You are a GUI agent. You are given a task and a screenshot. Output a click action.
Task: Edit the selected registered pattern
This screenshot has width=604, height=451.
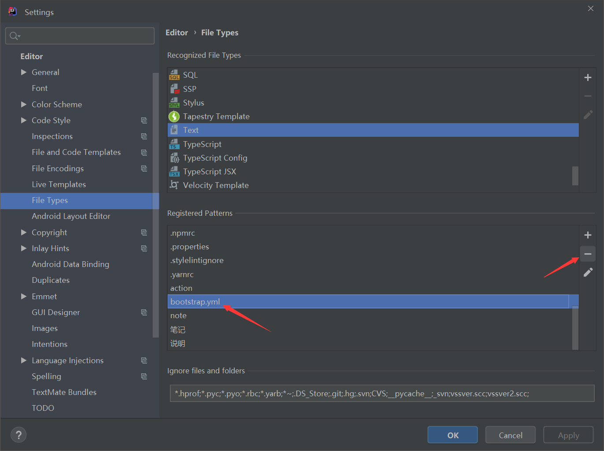point(588,272)
